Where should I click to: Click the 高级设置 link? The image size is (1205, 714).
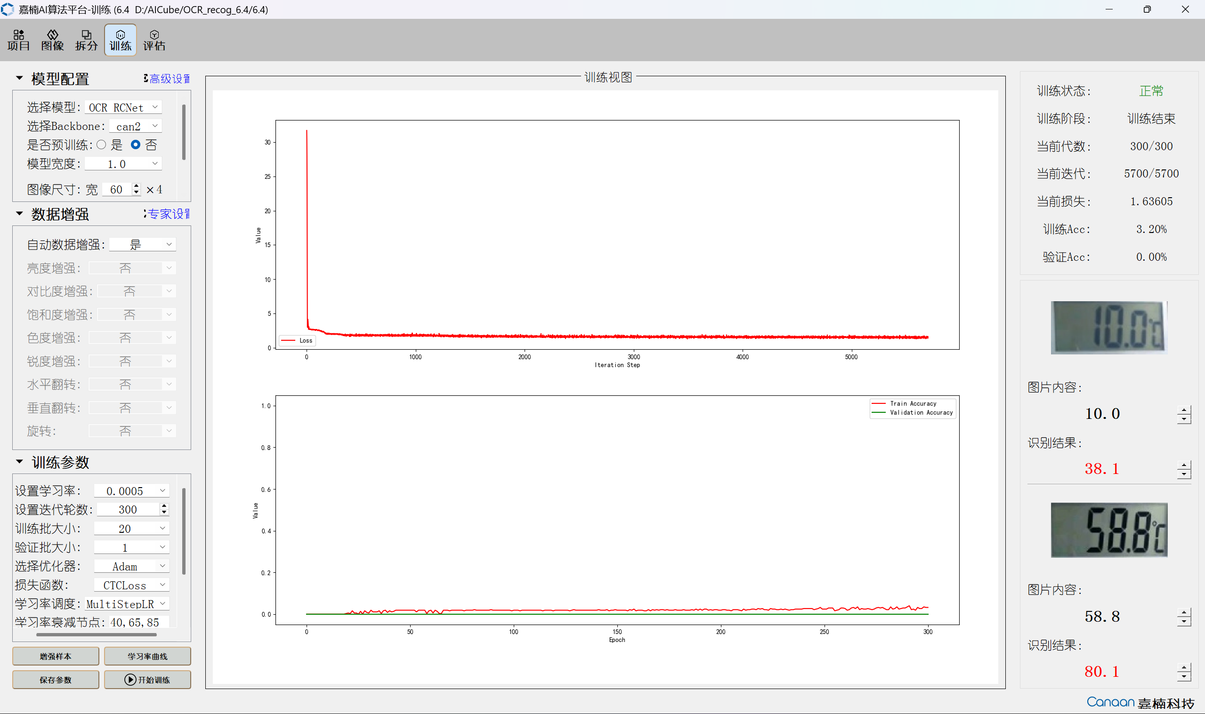[x=170, y=79]
